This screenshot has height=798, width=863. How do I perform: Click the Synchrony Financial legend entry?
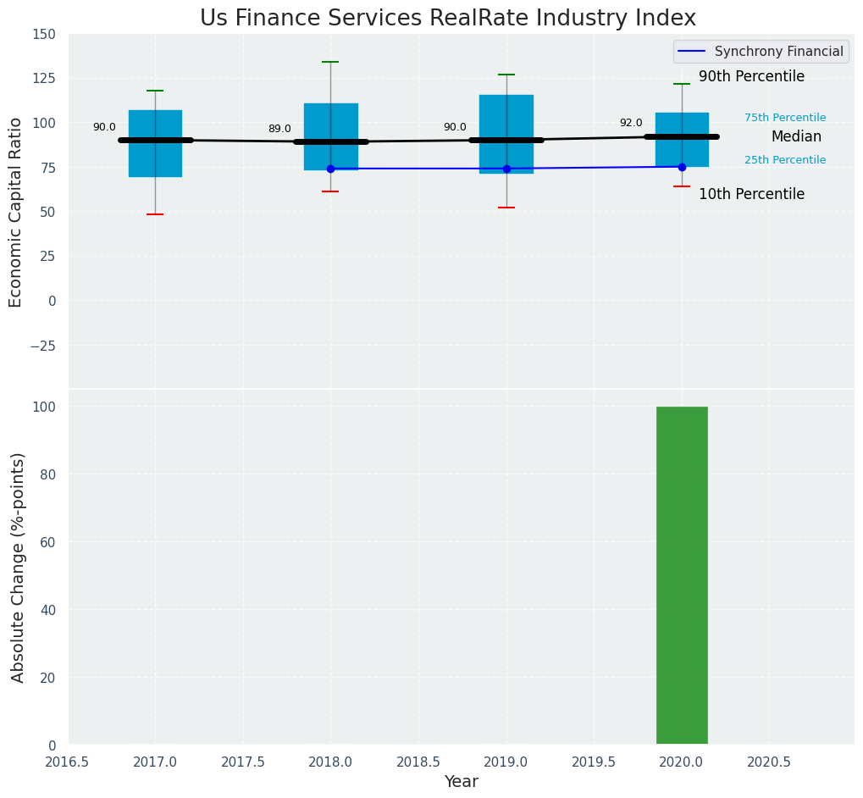tap(778, 52)
